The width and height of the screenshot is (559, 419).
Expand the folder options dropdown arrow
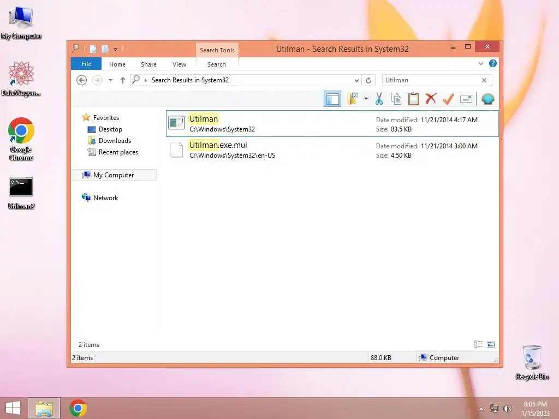pos(366,99)
